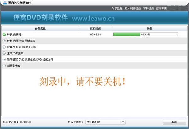The image size is (189, 129).
Task: Click the 进程 column header
Action: point(150,29)
